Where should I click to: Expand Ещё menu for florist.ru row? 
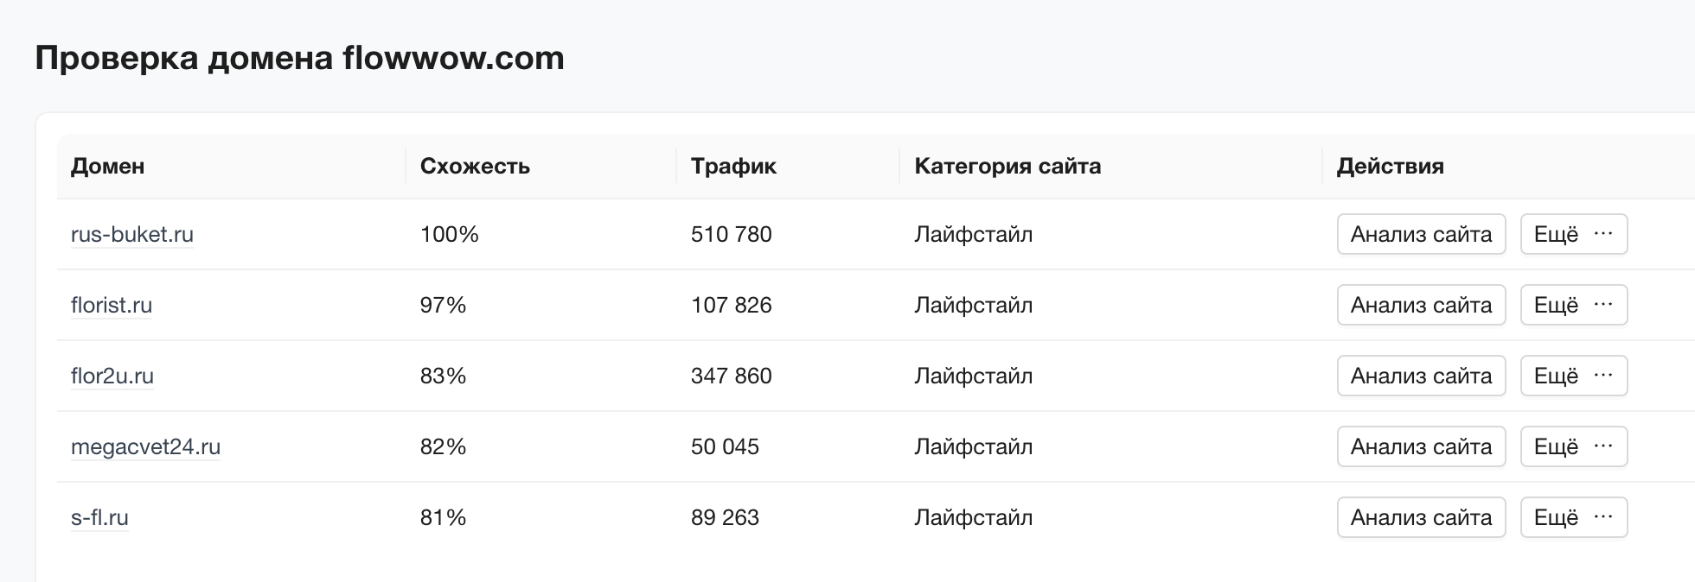point(1574,305)
